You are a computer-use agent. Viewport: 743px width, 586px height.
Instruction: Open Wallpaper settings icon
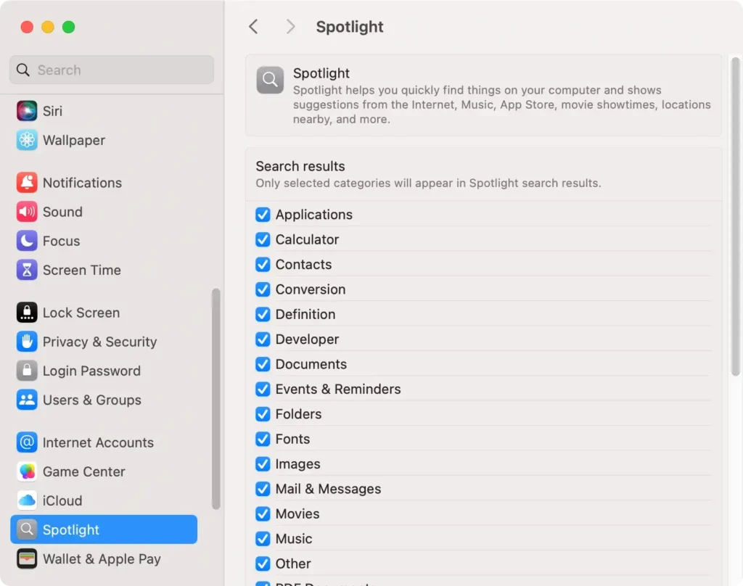coord(27,140)
